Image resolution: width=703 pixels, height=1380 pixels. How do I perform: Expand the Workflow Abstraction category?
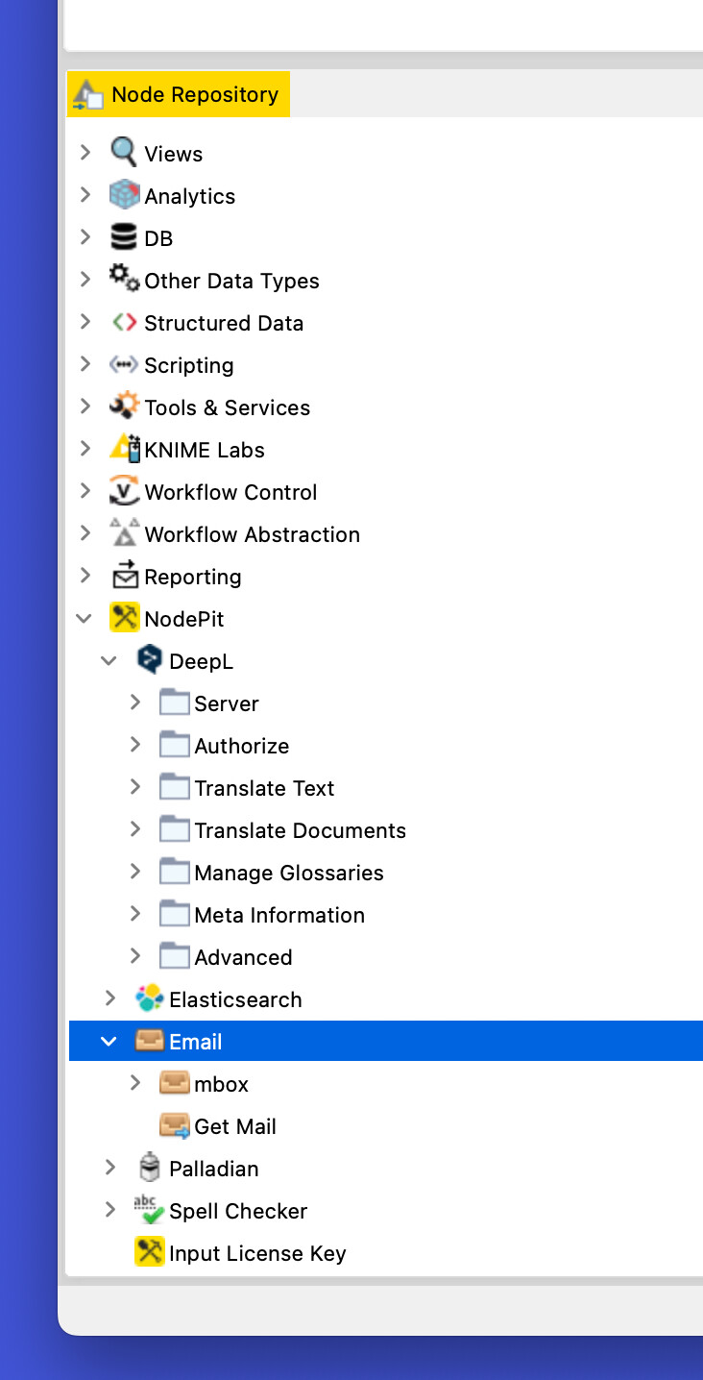click(85, 532)
